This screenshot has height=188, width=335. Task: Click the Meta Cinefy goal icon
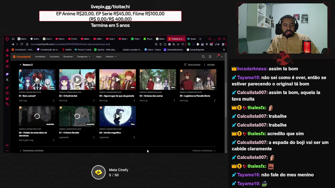pyautogui.click(x=98, y=172)
